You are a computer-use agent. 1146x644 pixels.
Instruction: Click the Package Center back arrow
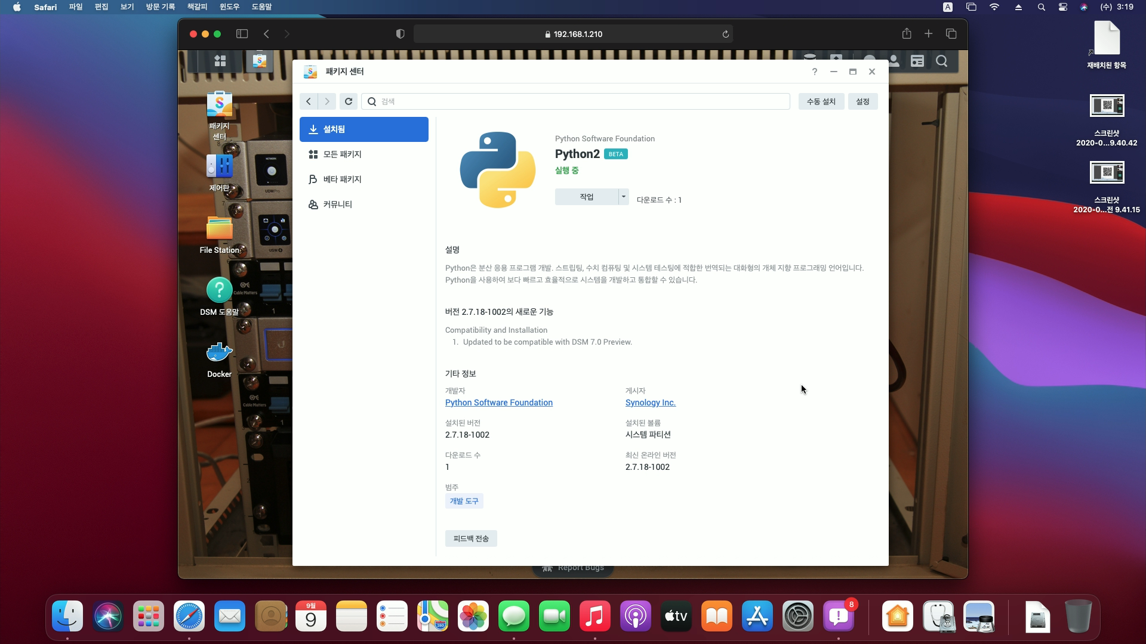pyautogui.click(x=309, y=101)
